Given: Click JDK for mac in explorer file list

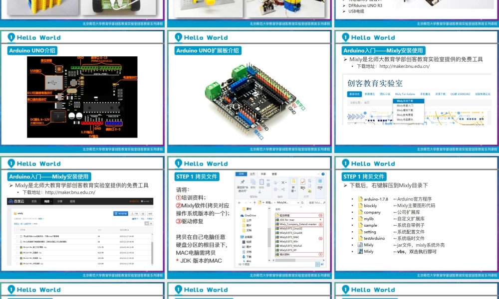Looking at the screenshot, I should click(x=286, y=220).
